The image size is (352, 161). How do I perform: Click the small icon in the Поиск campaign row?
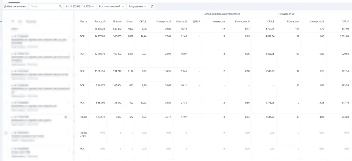click(x=66, y=117)
